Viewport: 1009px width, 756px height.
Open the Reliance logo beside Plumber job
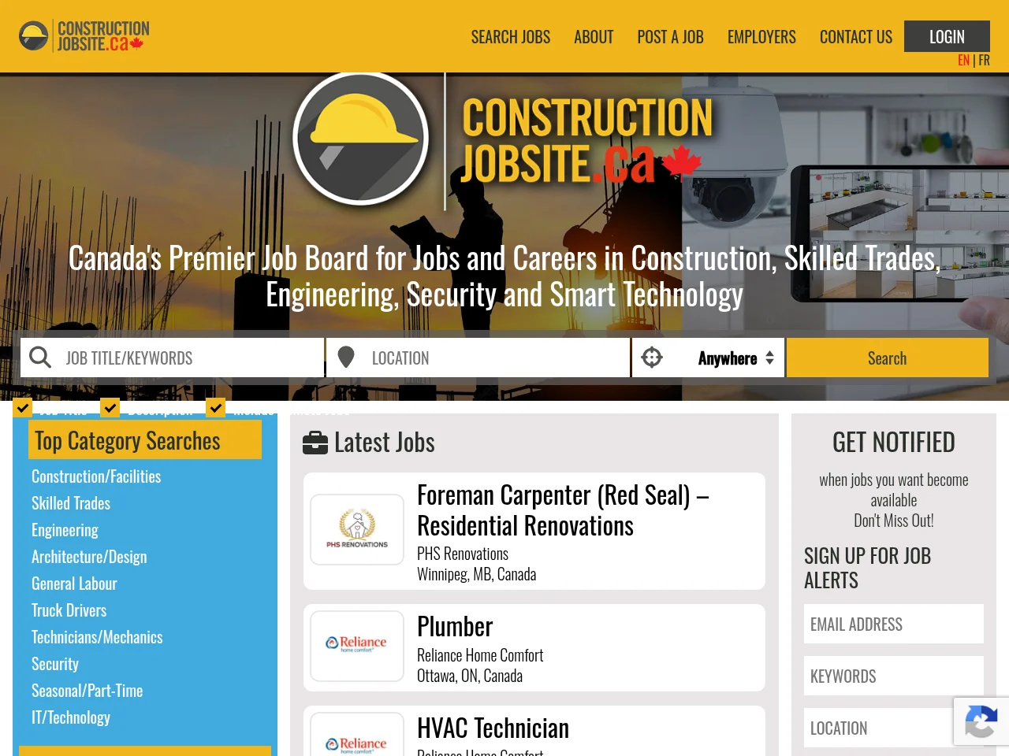357,646
